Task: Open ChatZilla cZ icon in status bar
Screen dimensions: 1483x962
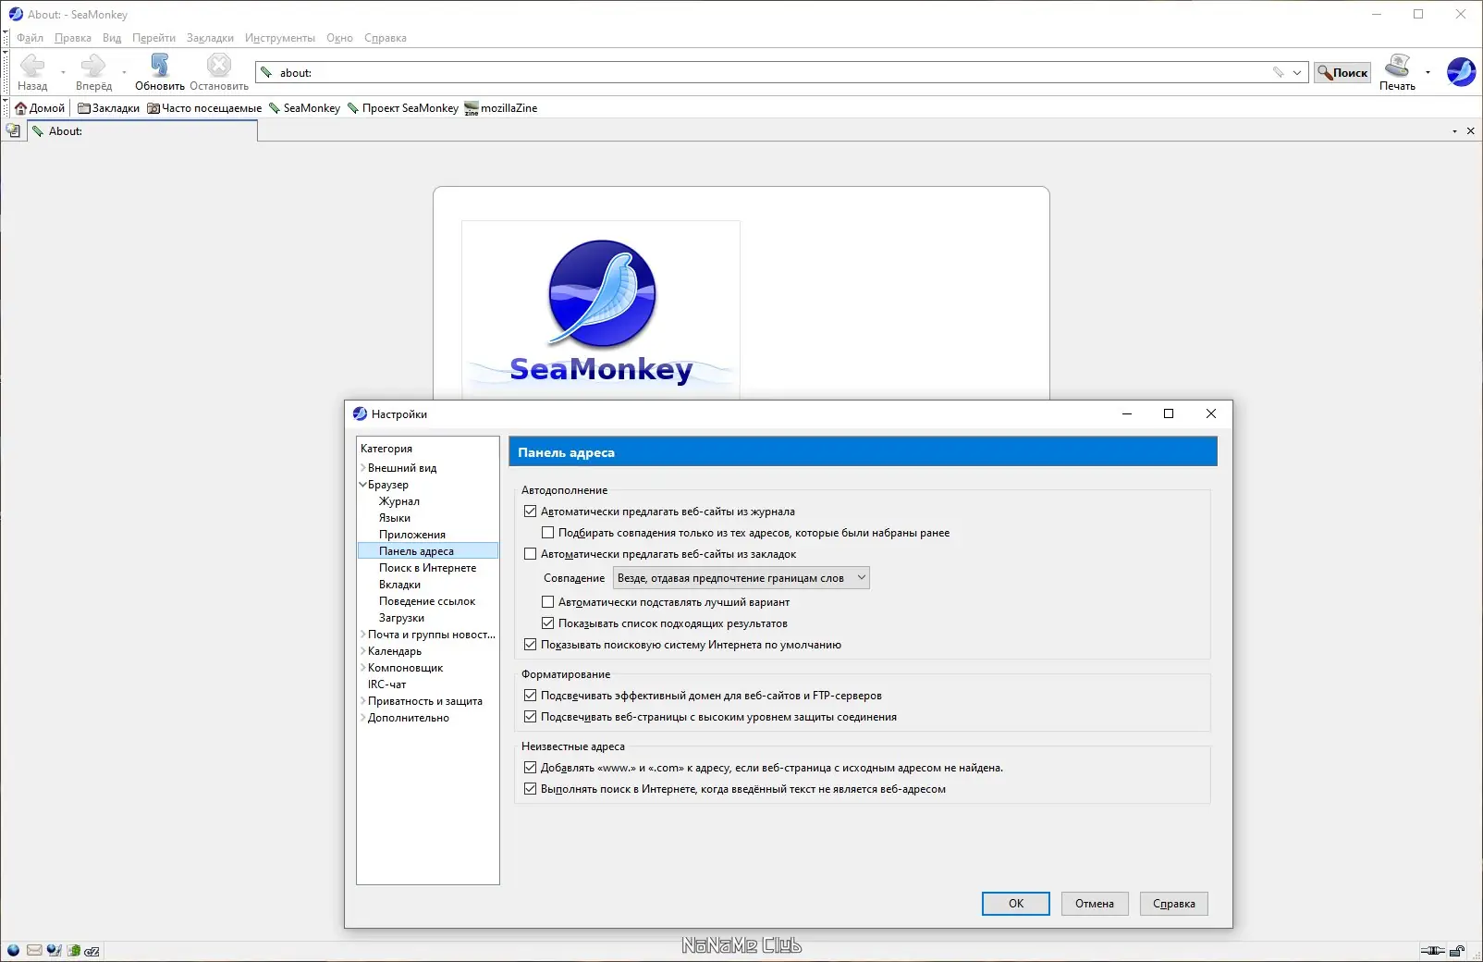Action: (x=92, y=950)
